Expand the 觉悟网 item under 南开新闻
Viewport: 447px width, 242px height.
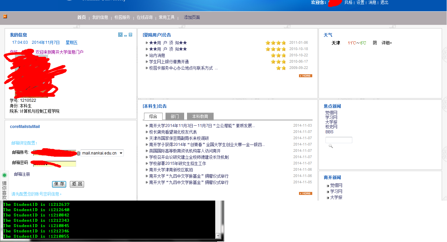pos(328,186)
